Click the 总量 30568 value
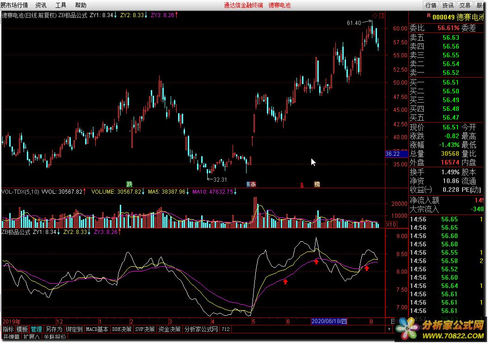The height and width of the screenshot is (343, 488). tap(450, 153)
